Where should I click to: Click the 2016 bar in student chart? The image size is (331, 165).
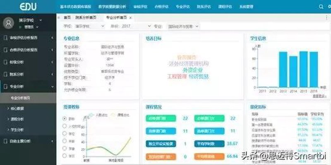(x=314, y=70)
